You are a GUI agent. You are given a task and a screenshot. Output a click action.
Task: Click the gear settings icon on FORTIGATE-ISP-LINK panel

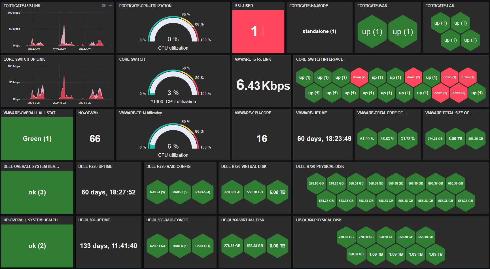[104, 5]
